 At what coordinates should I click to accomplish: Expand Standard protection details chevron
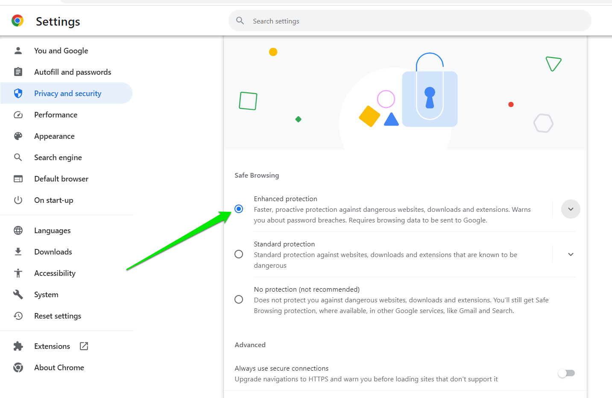pyautogui.click(x=571, y=255)
